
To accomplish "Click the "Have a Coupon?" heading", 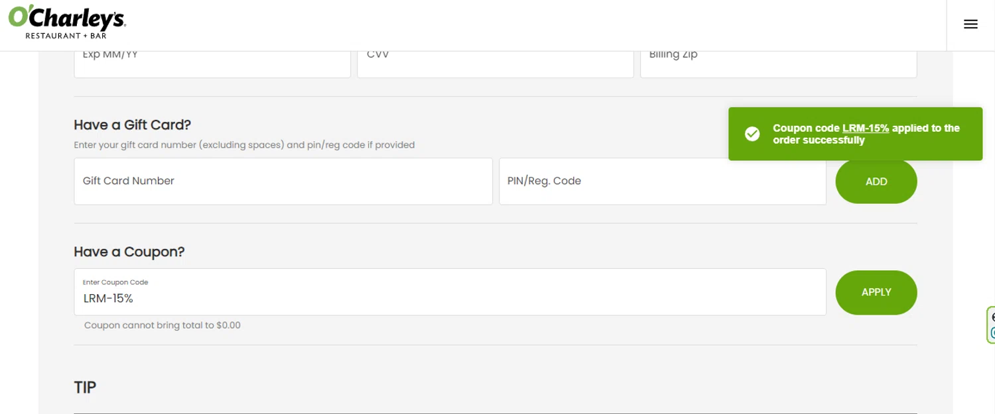I will (x=129, y=252).
